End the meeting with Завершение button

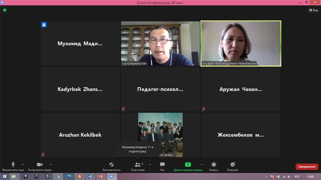307,167
